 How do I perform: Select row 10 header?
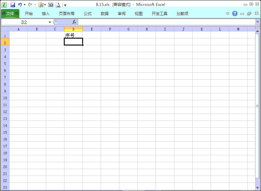pos(5,97)
